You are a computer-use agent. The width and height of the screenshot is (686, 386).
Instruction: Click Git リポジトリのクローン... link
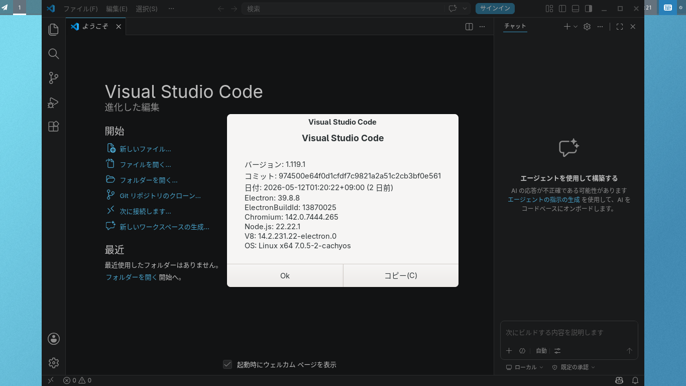tap(160, 196)
